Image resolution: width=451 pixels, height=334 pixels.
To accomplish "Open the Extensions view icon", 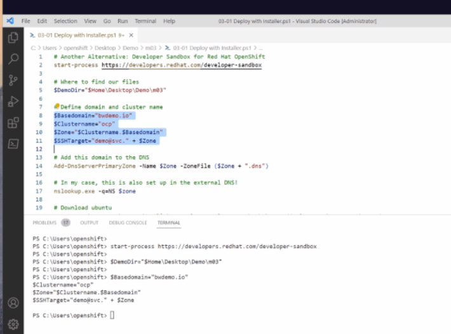I will (x=13, y=123).
